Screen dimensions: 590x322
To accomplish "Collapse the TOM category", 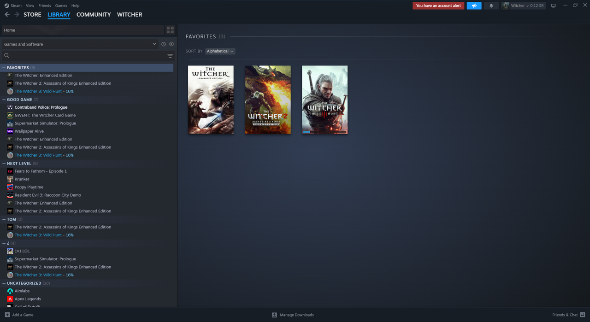I will (x=4, y=219).
